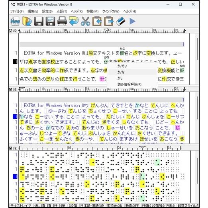This screenshot has height=208, width=208.
Task: Click テキストレイヤ in the status bar
Action: coord(21,206)
